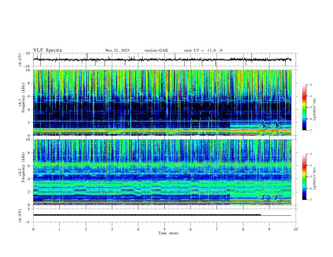Click the date 'Nov.22, 2025'

[117, 50]
